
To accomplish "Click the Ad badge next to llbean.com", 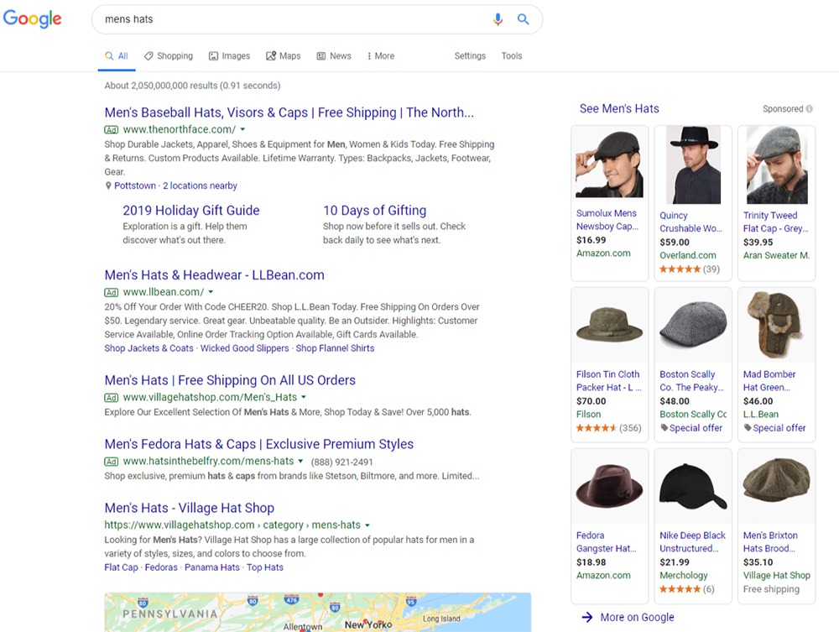I will tap(112, 292).
